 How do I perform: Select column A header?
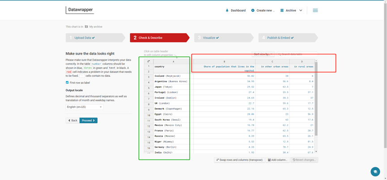173,62
